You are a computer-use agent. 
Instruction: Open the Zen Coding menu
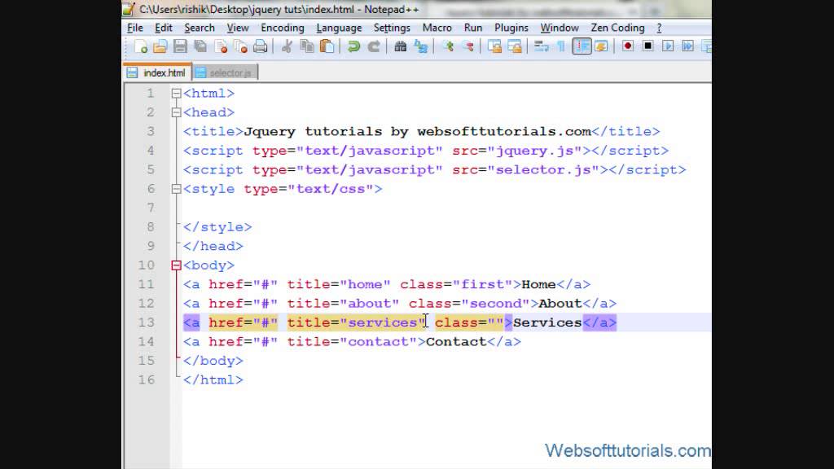(617, 28)
